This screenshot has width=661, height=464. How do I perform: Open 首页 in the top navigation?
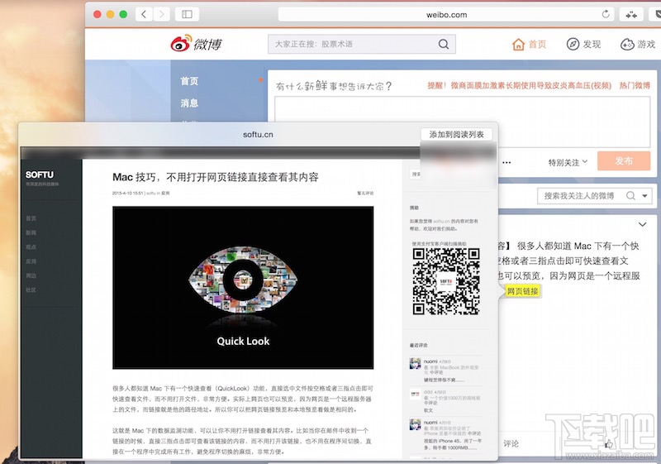(x=529, y=44)
